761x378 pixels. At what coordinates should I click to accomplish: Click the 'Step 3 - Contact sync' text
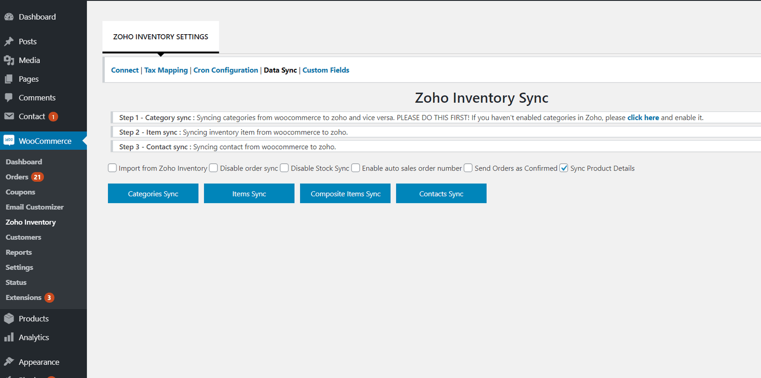(155, 147)
